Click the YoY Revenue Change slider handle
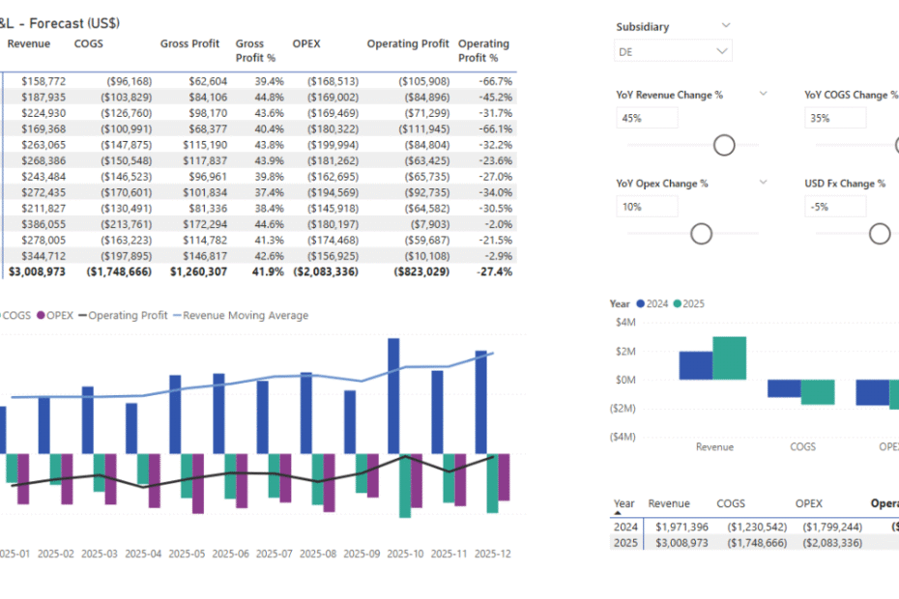 [724, 145]
